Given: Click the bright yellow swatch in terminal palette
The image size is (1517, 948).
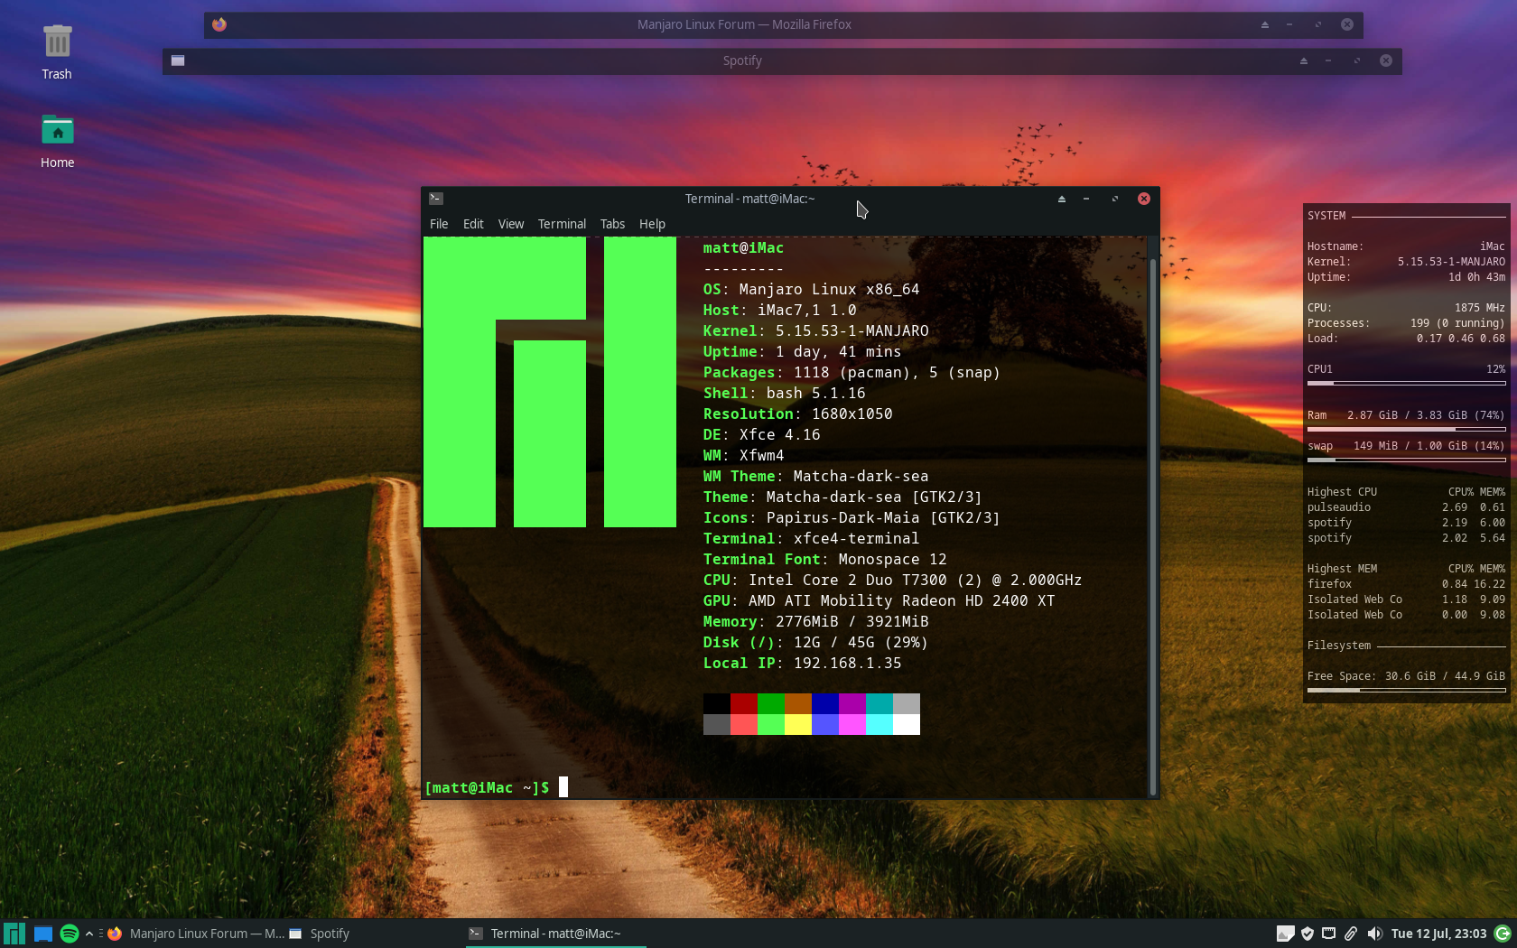Looking at the screenshot, I should (798, 724).
